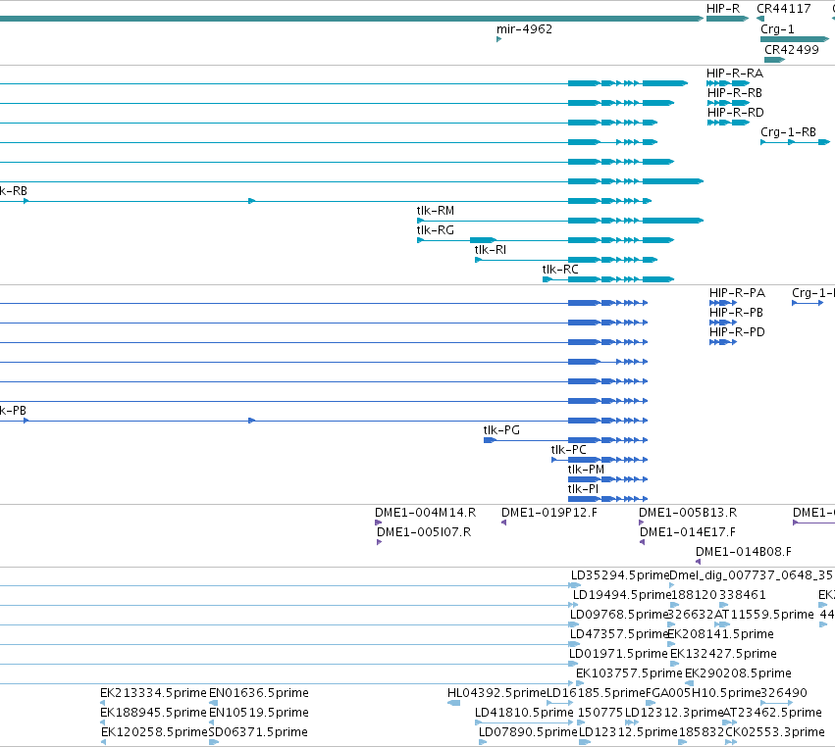835x747 pixels.
Task: Click the AT11559.5prime EST label
Action: pos(763,615)
